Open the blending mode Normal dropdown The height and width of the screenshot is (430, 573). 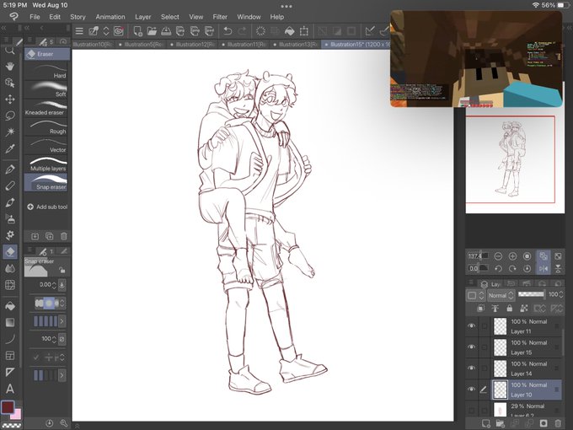coord(501,295)
